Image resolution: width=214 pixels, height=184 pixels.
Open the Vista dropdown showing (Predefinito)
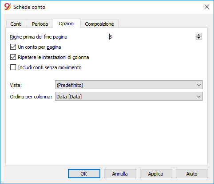pyautogui.click(x=129, y=85)
